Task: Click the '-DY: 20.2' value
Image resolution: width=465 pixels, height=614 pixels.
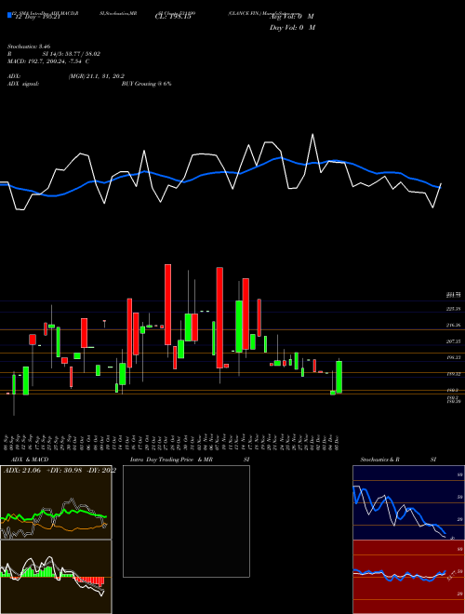Action: [x=101, y=471]
